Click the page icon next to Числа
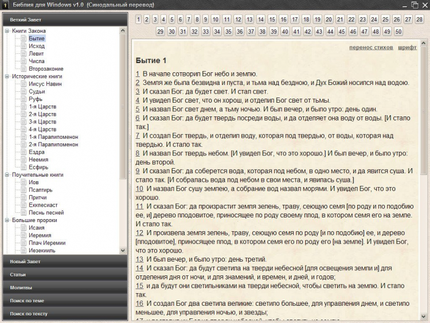430x323 pixels. point(24,61)
